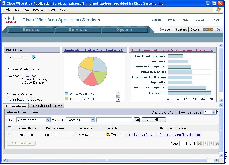229x165 pixels.
Task: Sort by Alarm Name column header
Action: coord(28,128)
